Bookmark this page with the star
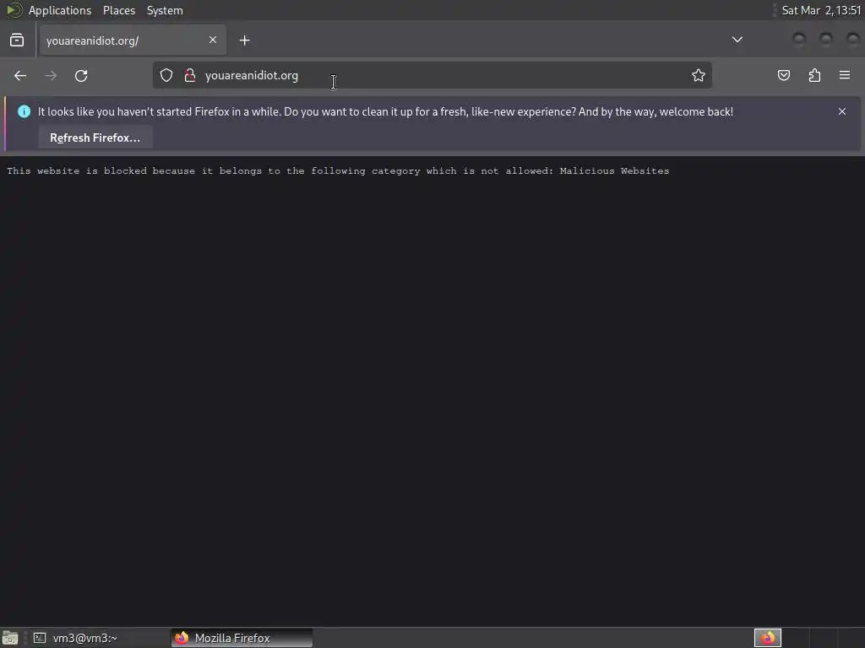Screen dimensions: 865x648 pyautogui.click(x=699, y=75)
